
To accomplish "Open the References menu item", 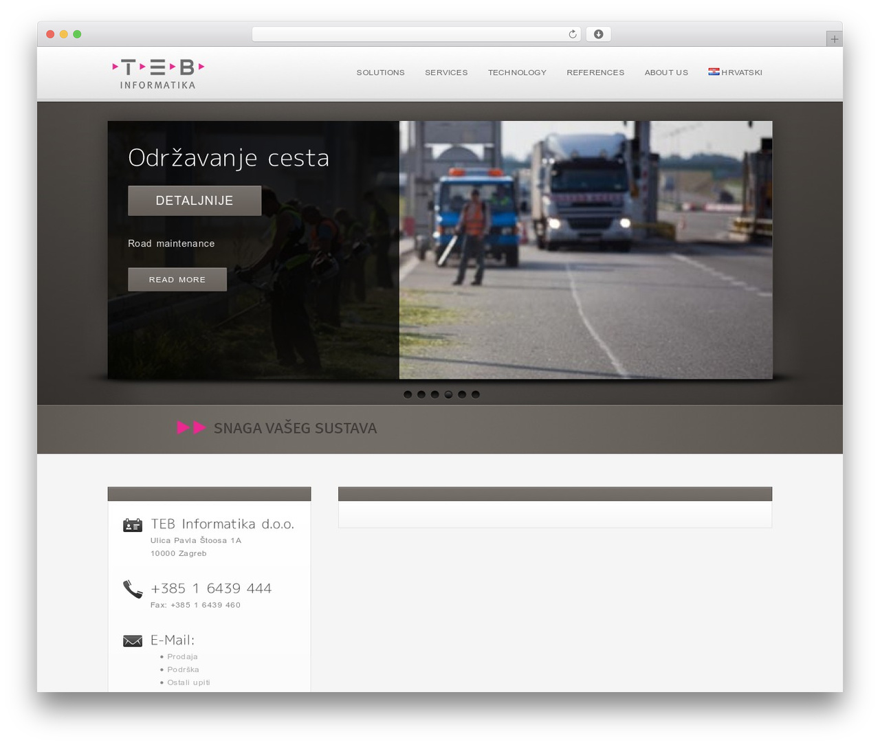I will pyautogui.click(x=595, y=72).
